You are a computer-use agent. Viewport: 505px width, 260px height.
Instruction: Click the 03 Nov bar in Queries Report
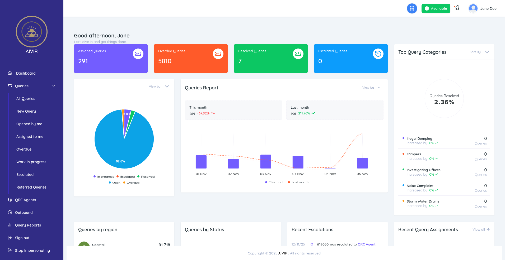coord(265,161)
